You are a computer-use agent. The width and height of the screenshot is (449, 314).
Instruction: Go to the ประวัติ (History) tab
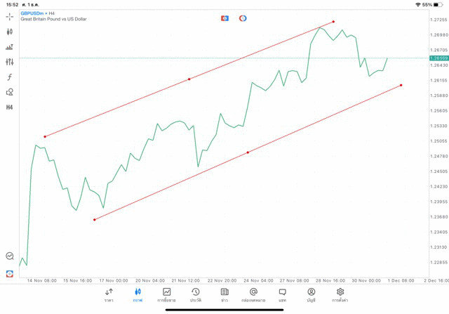tap(196, 294)
